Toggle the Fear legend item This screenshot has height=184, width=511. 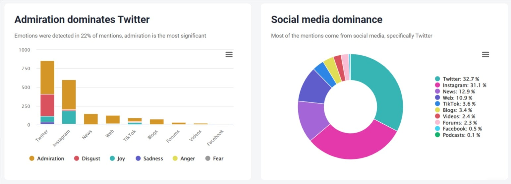[214, 158]
